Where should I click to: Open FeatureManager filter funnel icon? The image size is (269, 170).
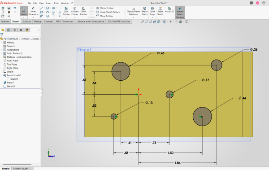2,35
